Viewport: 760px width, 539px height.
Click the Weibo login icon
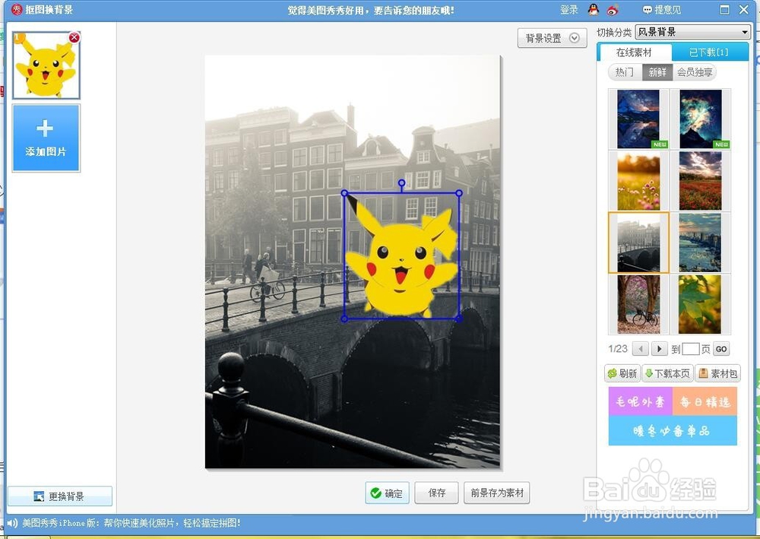[613, 10]
